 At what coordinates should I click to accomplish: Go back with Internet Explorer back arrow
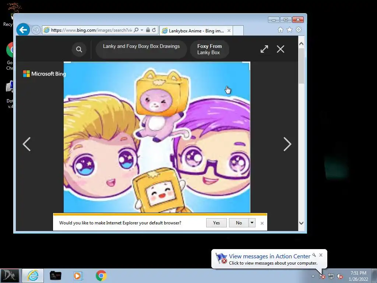click(23, 30)
